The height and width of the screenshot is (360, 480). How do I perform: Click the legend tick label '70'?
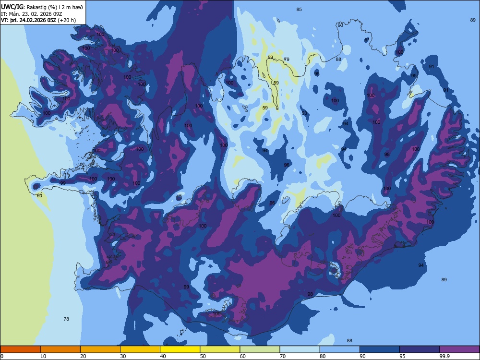coord(283,356)
